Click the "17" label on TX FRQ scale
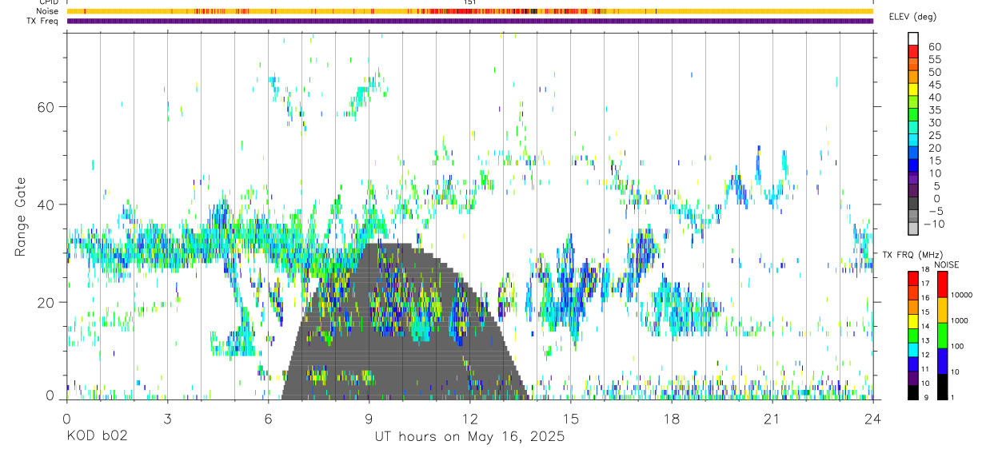The height and width of the screenshot is (453, 982). coord(924,284)
